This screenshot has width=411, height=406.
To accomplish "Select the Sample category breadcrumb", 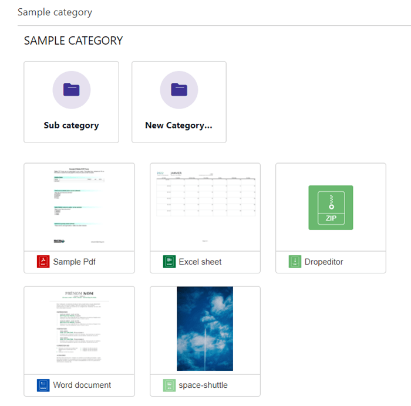I will [x=55, y=12].
